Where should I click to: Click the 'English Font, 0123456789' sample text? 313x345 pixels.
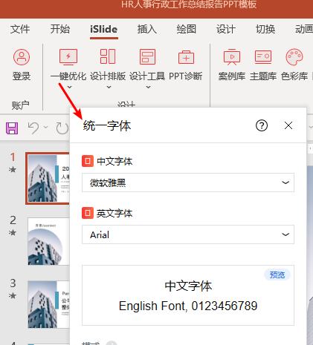[188, 306]
